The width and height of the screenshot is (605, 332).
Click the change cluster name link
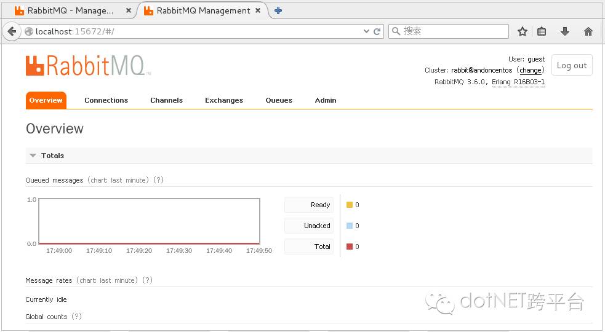click(x=531, y=70)
